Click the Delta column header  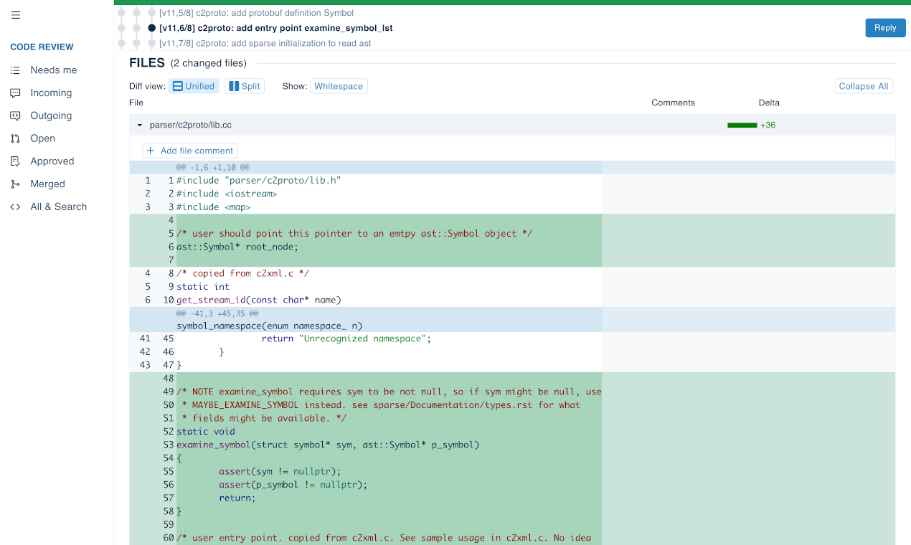click(769, 103)
